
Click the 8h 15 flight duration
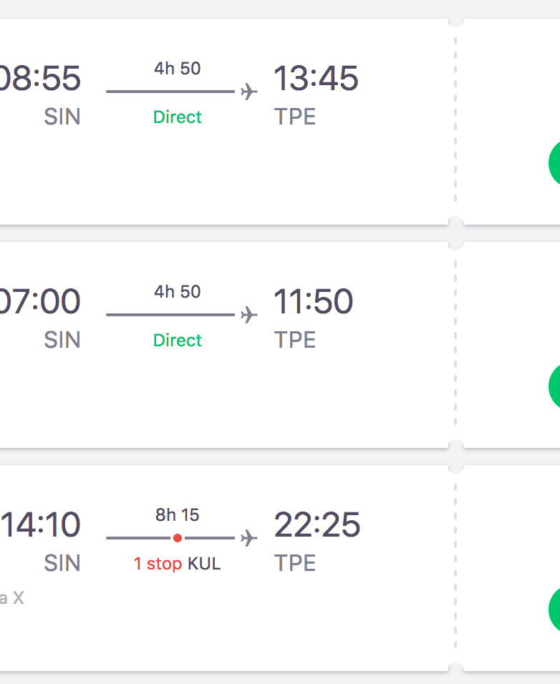click(178, 514)
